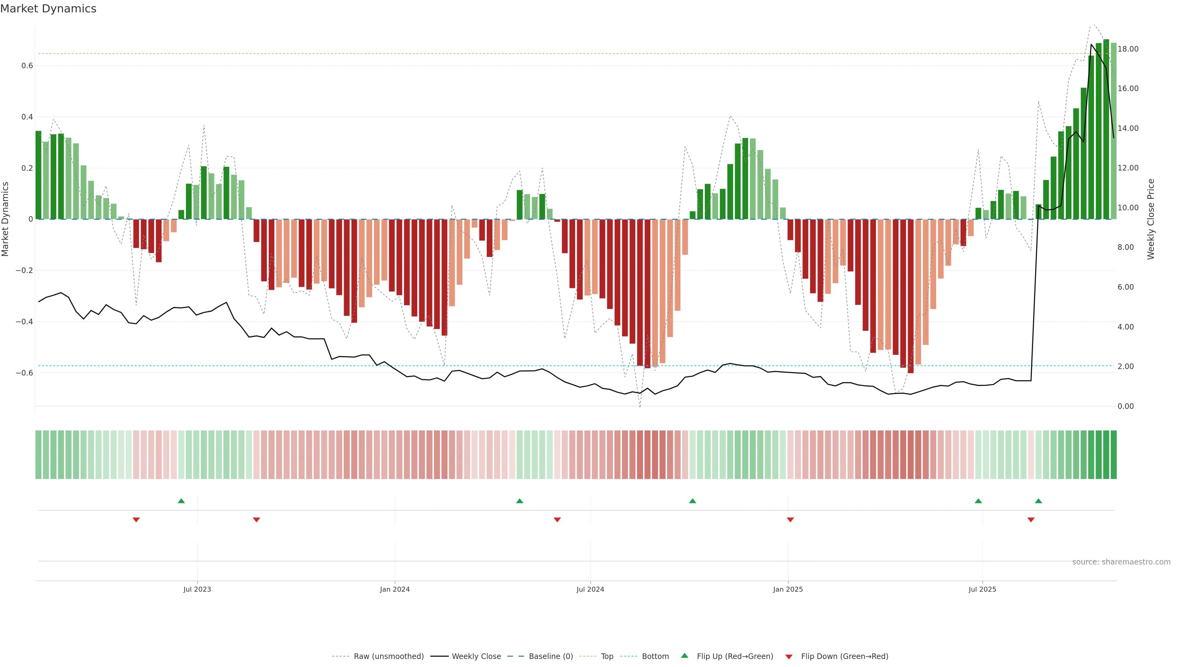Click the red flip-down triangle just before Jul 2024
1186x667 pixels.
coord(557,520)
